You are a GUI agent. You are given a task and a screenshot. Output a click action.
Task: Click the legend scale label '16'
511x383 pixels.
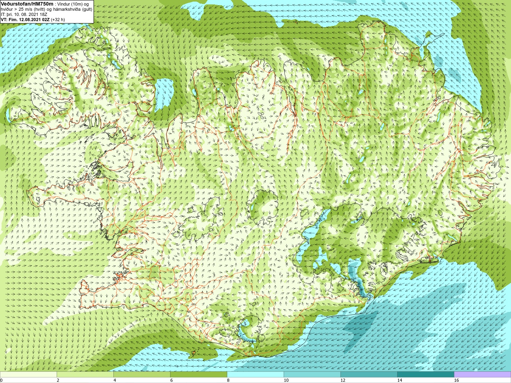(456, 381)
